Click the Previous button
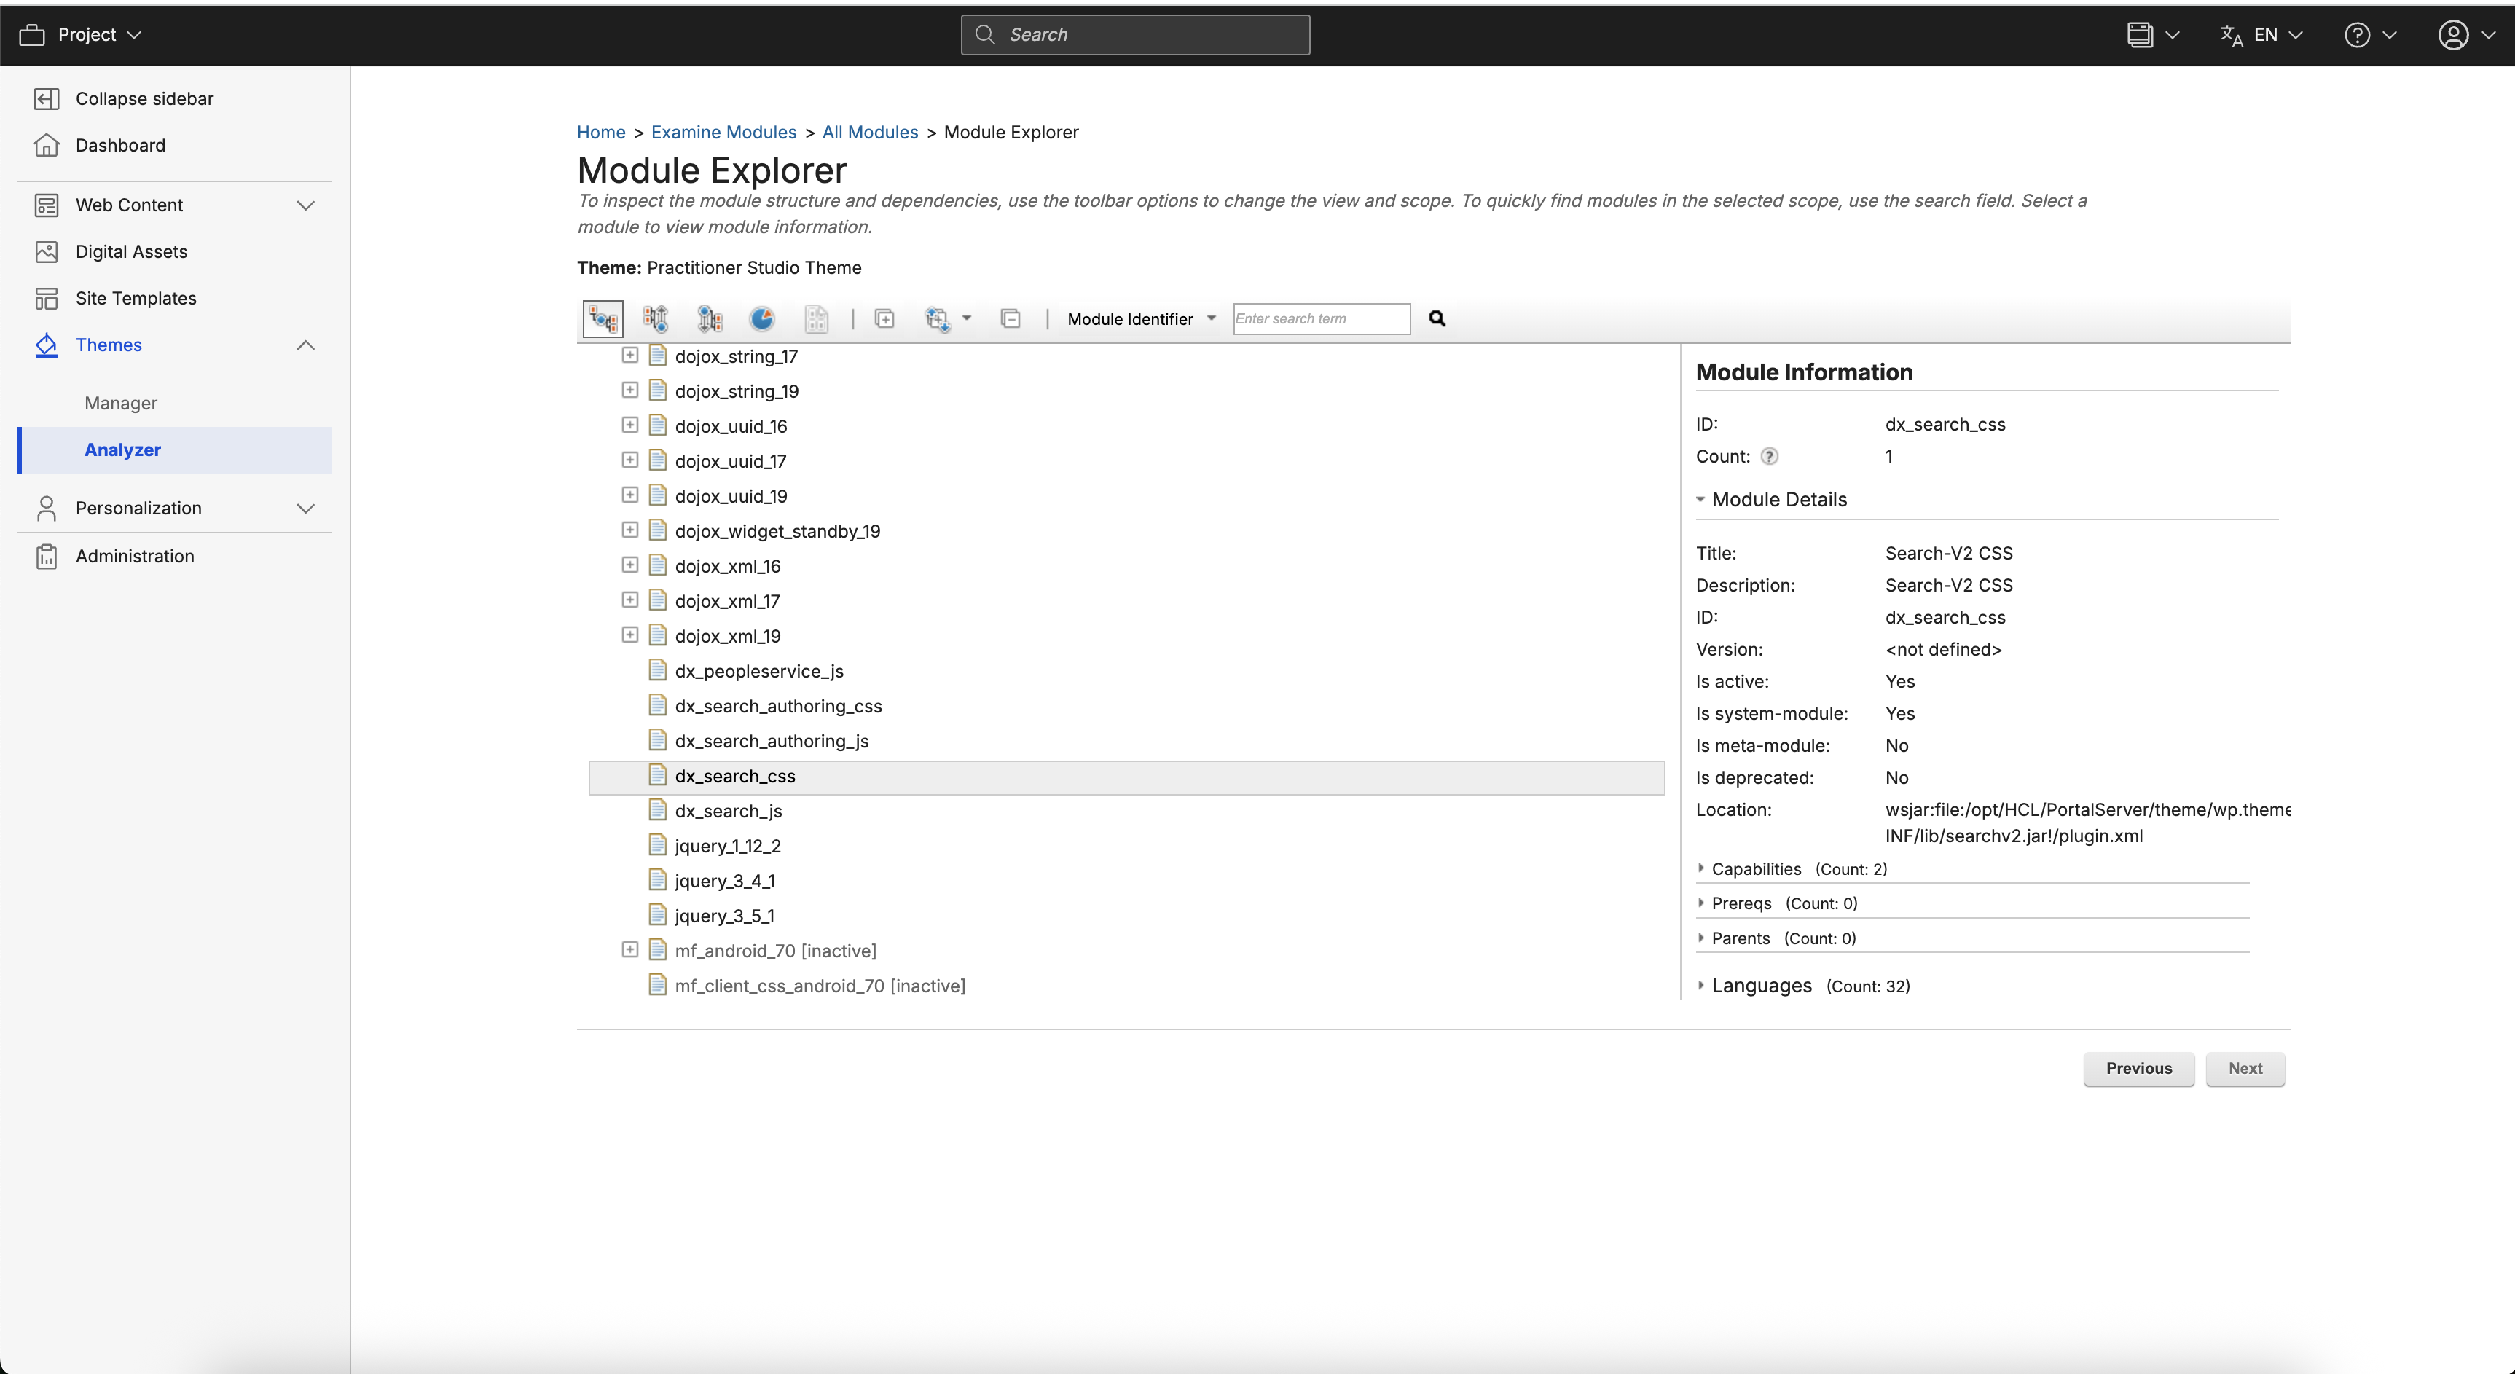2515x1374 pixels. pyautogui.click(x=2138, y=1068)
